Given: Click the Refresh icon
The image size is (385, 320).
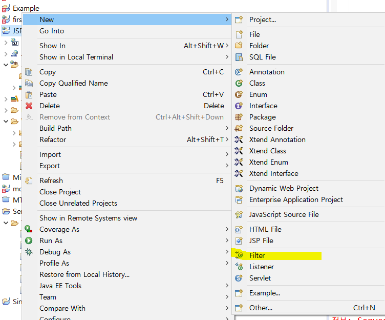Looking at the screenshot, I should (29, 181).
